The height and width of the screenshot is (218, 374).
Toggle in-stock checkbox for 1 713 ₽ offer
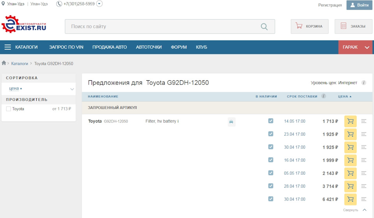click(271, 121)
